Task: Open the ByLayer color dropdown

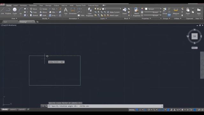Action: [x=153, y=9]
